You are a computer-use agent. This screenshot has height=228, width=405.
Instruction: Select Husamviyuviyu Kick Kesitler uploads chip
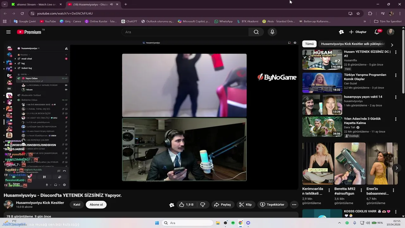click(353, 44)
